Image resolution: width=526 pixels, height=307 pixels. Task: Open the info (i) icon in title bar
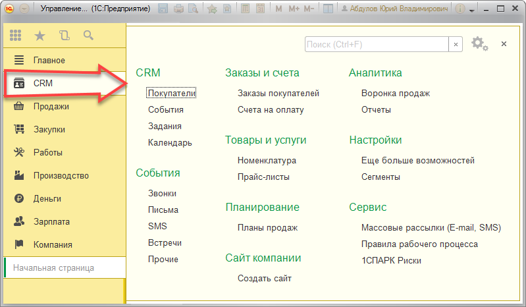click(x=460, y=9)
